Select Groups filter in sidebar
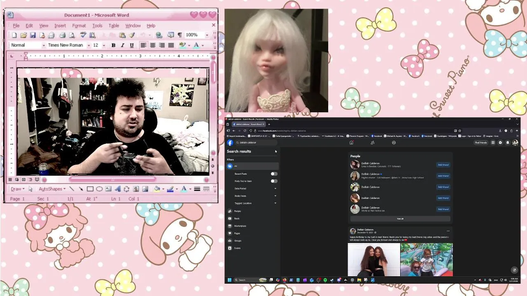 [x=252, y=240]
